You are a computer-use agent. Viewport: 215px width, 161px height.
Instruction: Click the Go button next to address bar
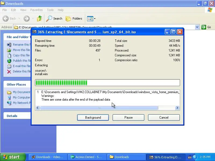(206, 27)
